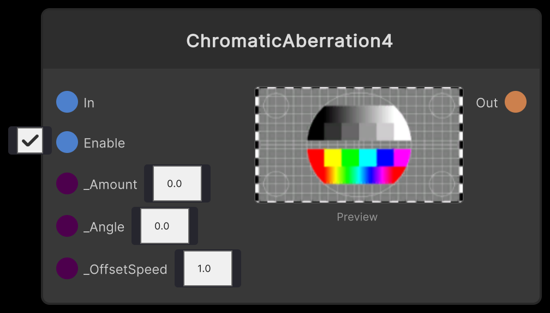Click the _Angle label text
Viewport: 550px width, 313px height.
click(104, 227)
